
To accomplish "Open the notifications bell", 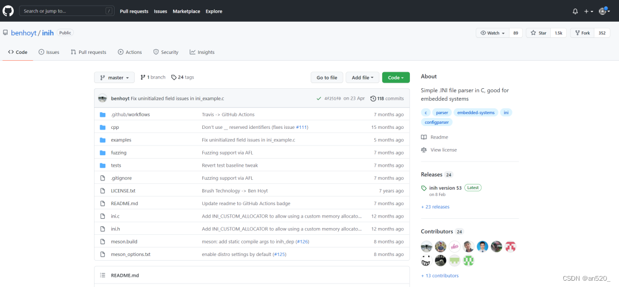I will [x=575, y=11].
